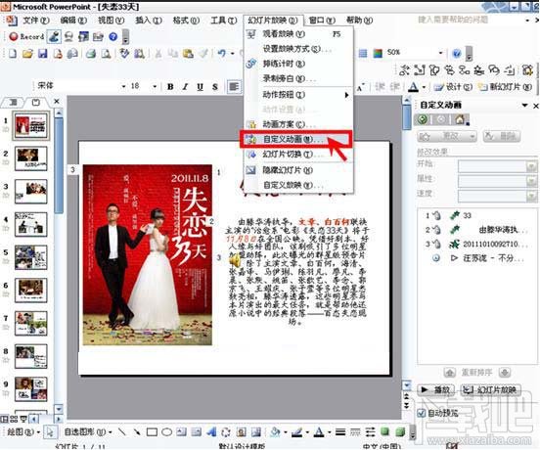This screenshot has height=450, width=540.
Task: Toggle text shadow (S) formatting
Action: 215,87
